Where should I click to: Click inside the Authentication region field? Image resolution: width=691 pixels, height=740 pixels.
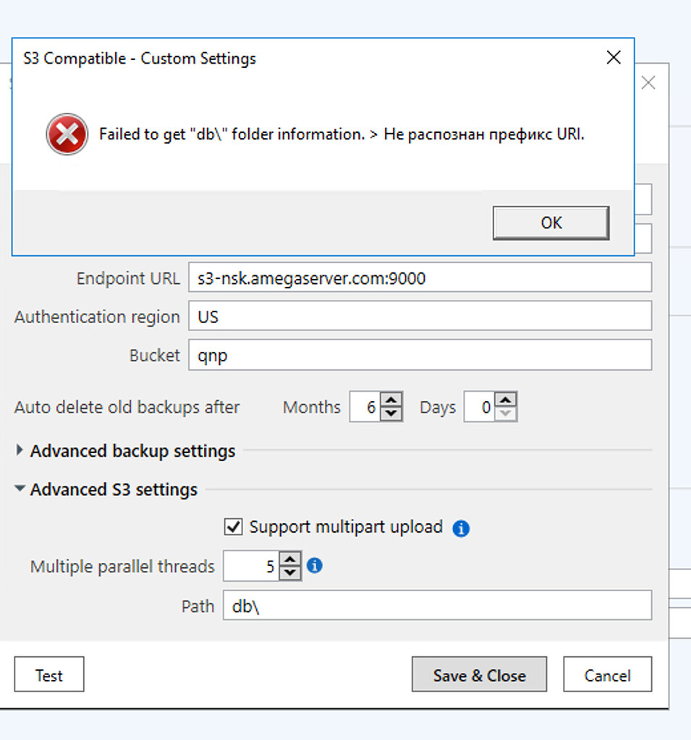click(420, 316)
